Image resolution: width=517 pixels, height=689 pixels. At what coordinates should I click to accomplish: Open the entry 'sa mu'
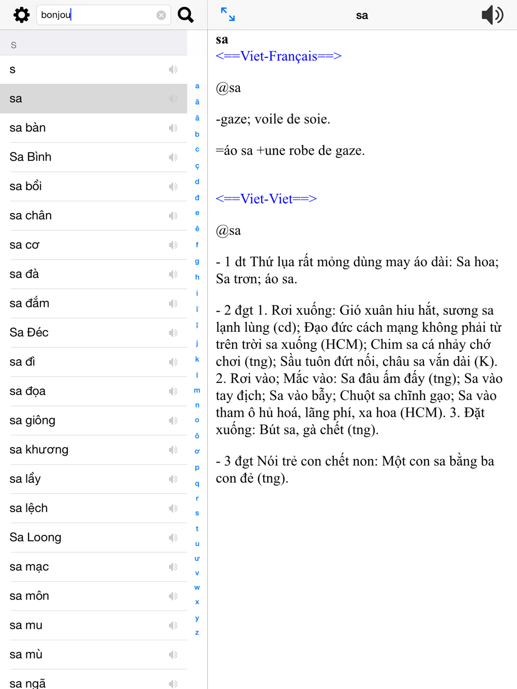[94, 625]
